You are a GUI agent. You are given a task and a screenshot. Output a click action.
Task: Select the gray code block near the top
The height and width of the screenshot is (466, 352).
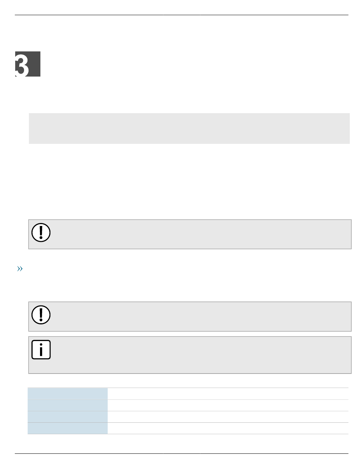click(x=189, y=128)
